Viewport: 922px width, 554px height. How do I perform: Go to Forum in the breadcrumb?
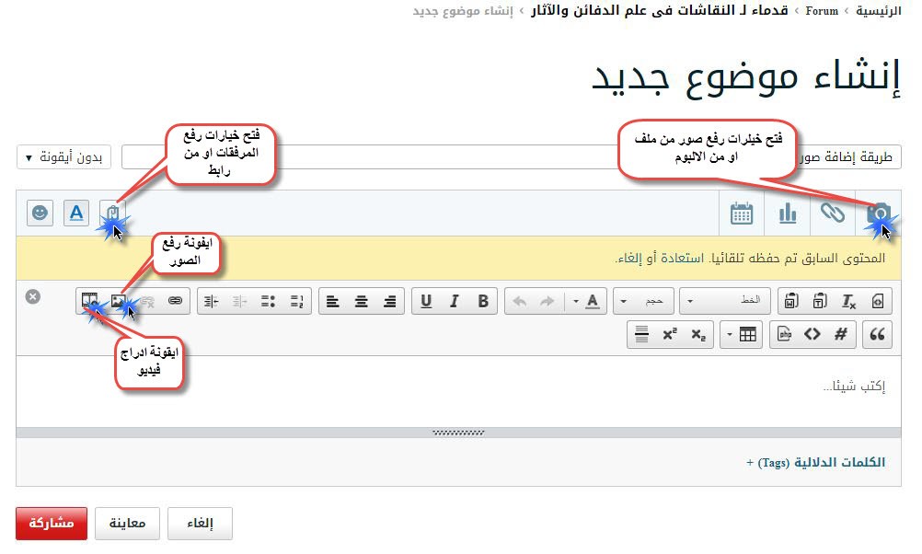point(822,11)
